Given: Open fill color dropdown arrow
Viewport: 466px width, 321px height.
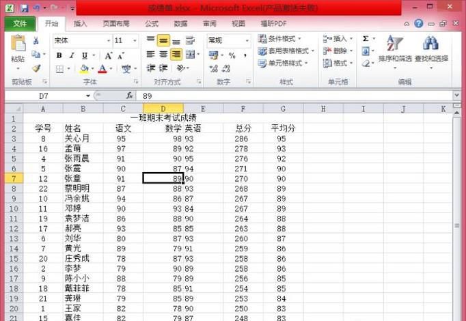Looking at the screenshot, I should (92, 69).
